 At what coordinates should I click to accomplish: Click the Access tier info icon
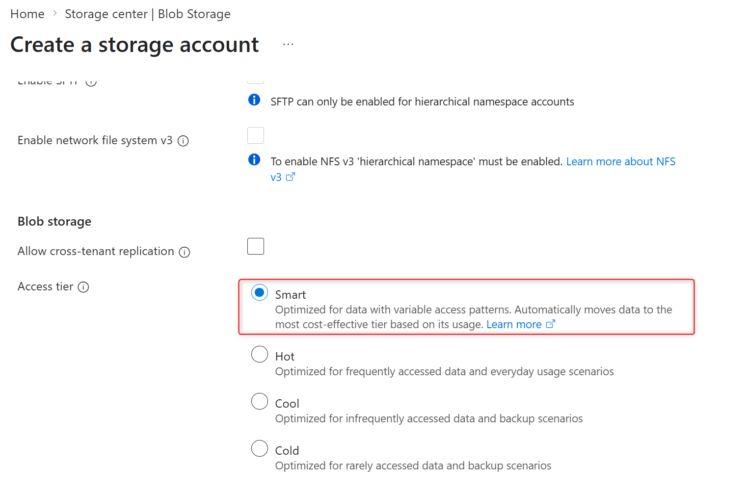click(83, 287)
